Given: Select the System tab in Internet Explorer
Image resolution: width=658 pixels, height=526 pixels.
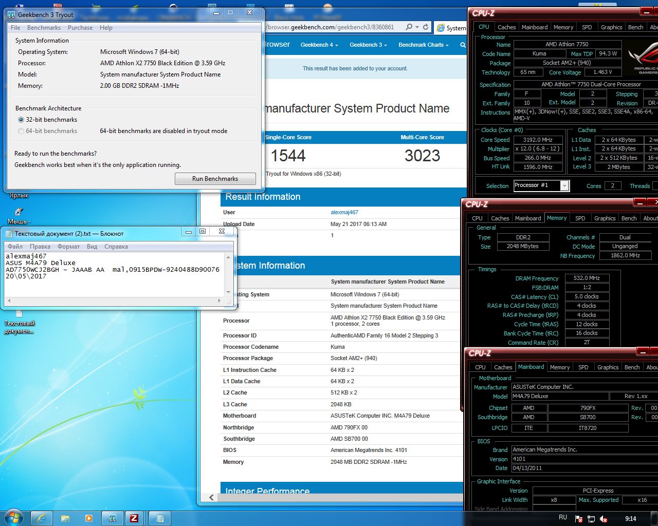Looking at the screenshot, I should tap(451, 28).
